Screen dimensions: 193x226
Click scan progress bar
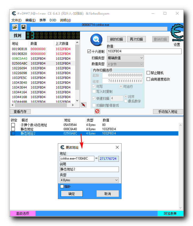(x=99, y=29)
